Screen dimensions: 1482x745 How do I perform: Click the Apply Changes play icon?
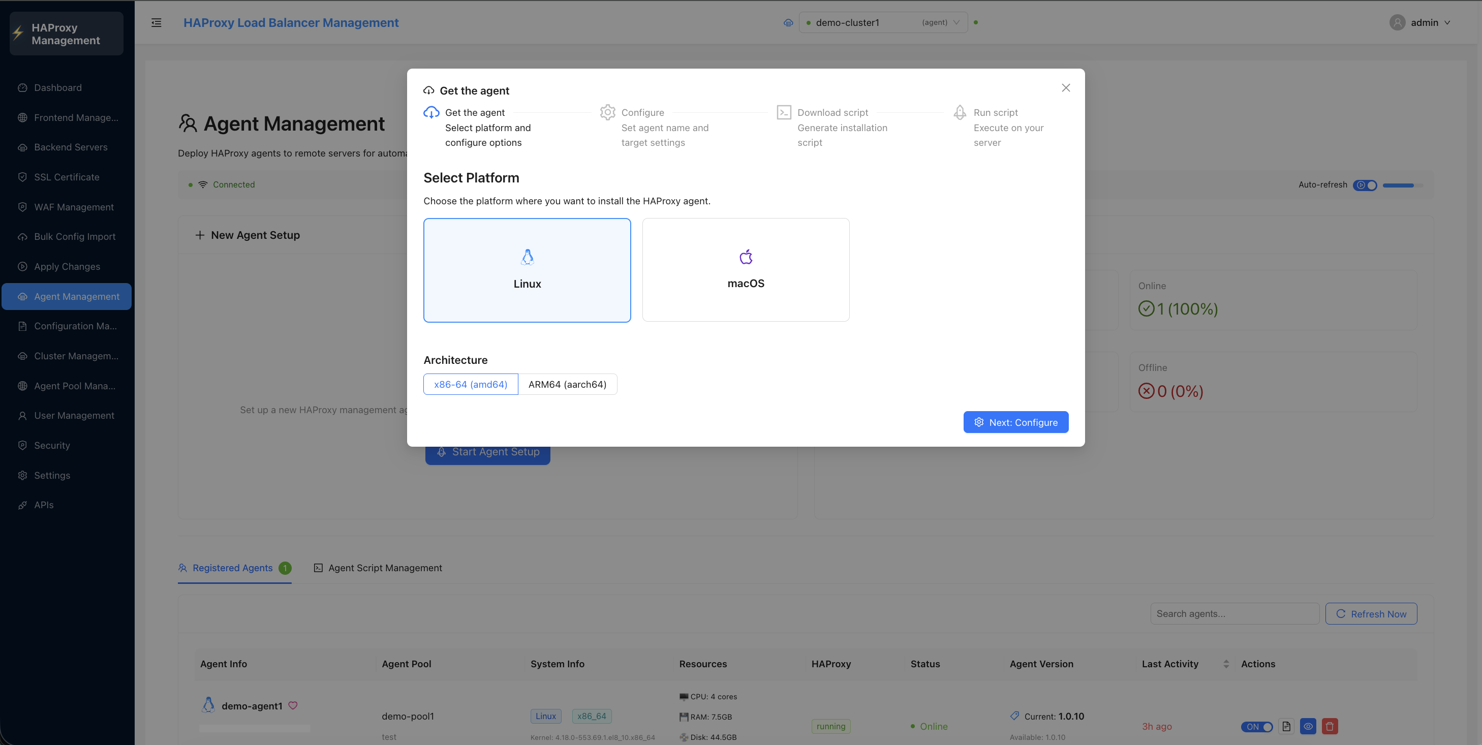[22, 266]
